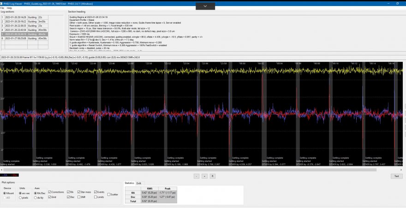Switch to the Drift tab
Image resolution: width=406 pixels, height=208 pixels.
[139, 183]
